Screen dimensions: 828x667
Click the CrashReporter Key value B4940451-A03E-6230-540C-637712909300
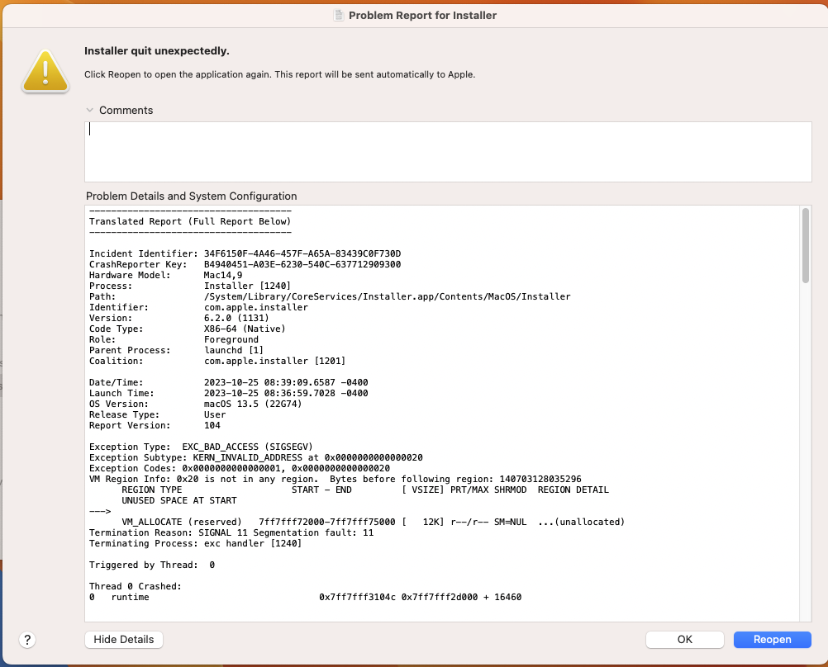pos(302,264)
